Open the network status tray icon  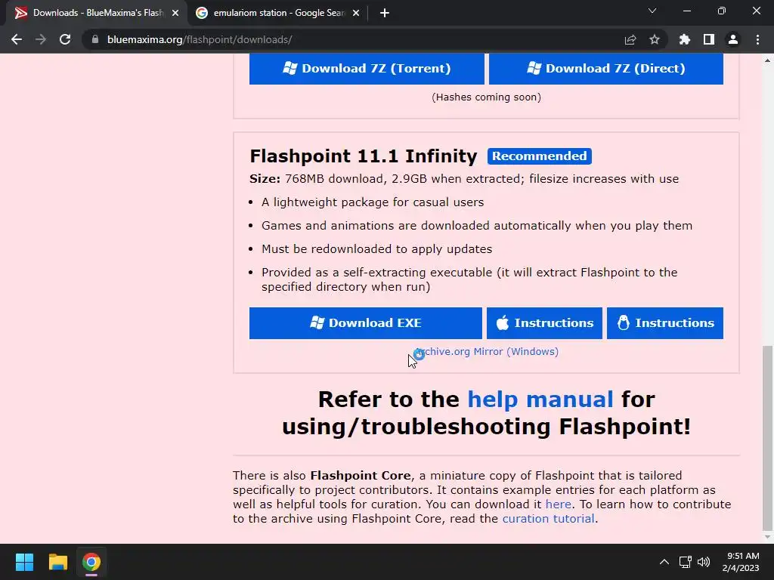685,562
